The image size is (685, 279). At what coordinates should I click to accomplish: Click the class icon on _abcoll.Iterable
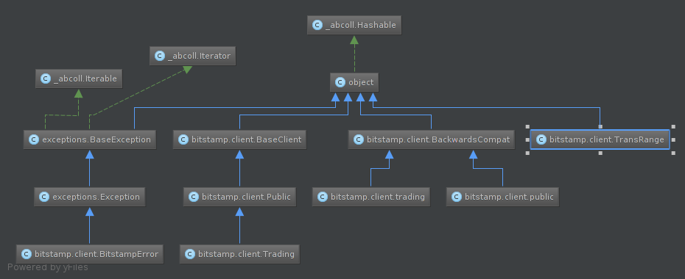(46, 79)
